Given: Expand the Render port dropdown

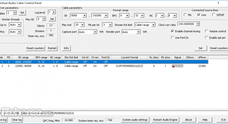Looking at the screenshot, I should [x=138, y=32].
